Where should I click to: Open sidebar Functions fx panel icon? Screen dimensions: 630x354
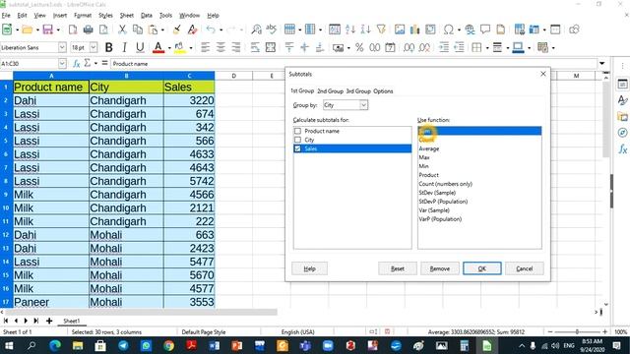[622, 148]
